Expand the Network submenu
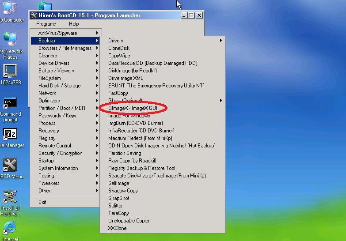Viewport: 346px width, 241px height. click(x=65, y=93)
